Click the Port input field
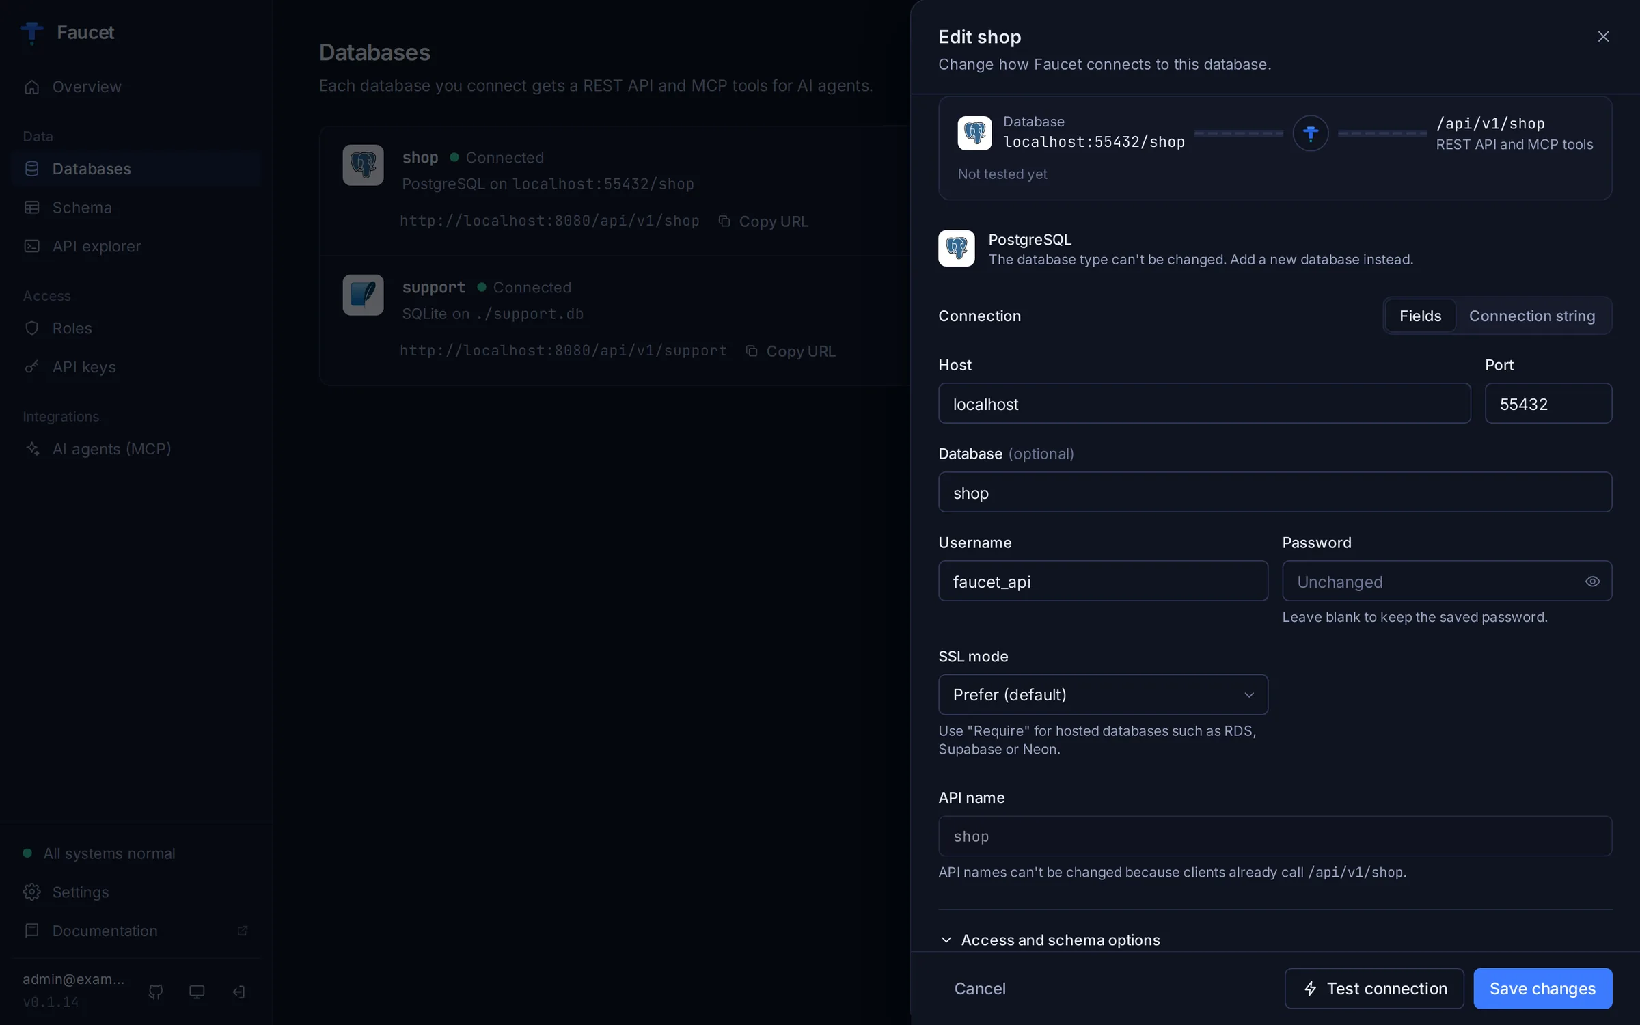Screen dimensions: 1640x1025 click(x=1548, y=403)
